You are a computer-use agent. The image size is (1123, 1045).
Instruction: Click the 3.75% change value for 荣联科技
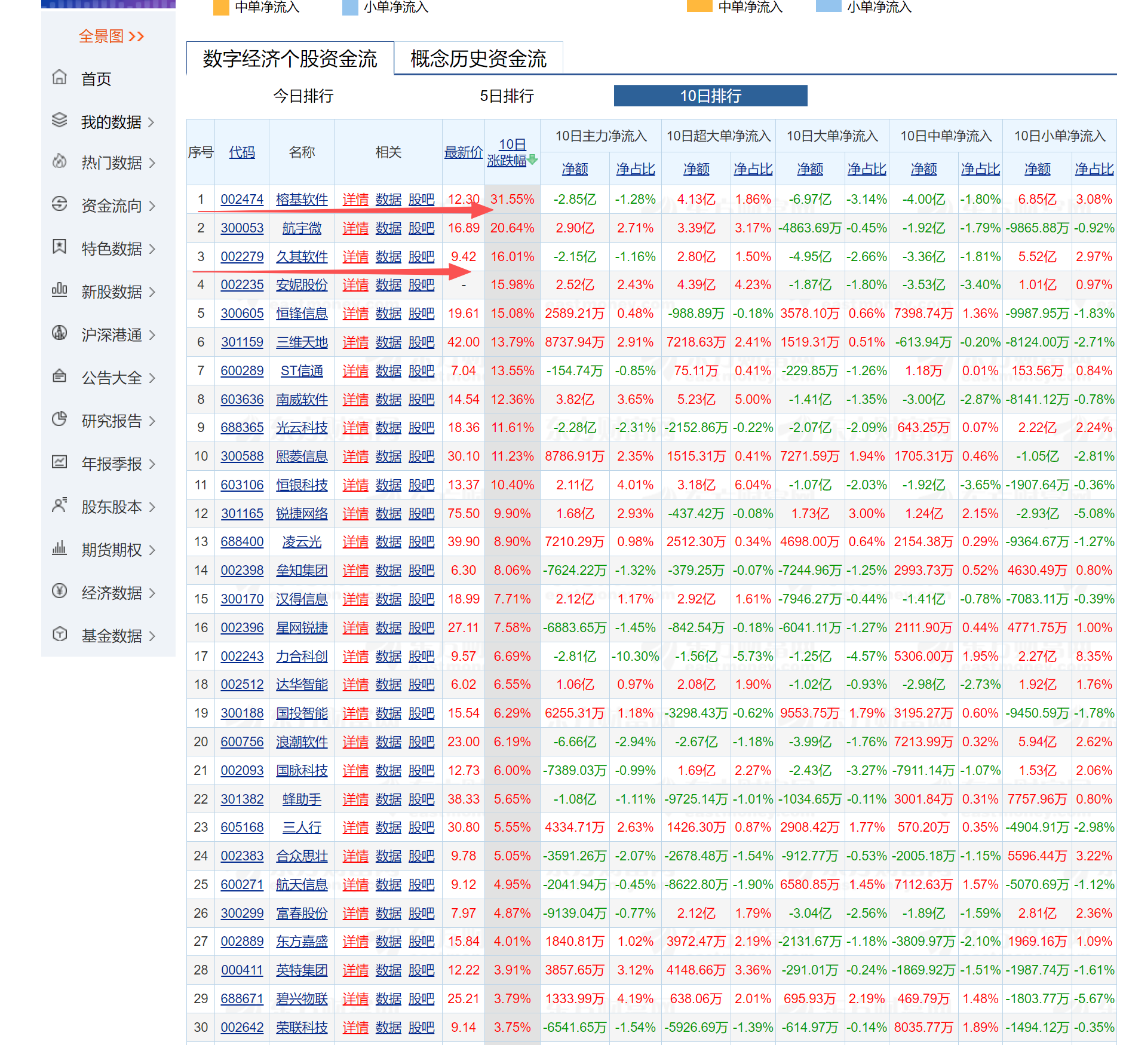tap(513, 1028)
